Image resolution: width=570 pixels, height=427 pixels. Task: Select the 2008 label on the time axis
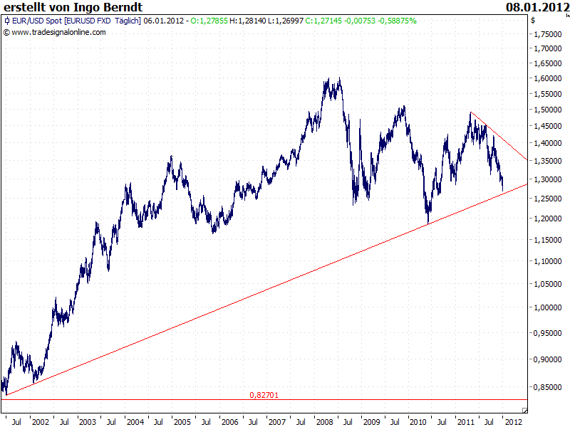324,419
